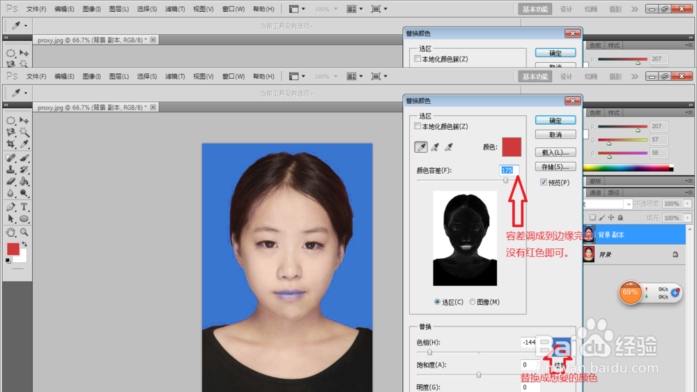Select the Move tool in lower window
The width and height of the screenshot is (697, 392).
(24, 121)
